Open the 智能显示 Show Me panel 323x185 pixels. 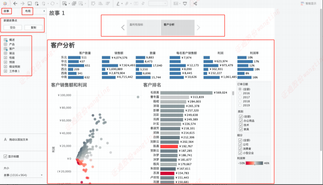pyautogui.click(x=309, y=3)
